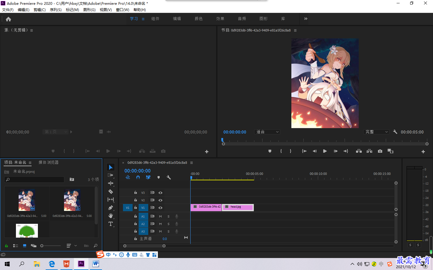Toggle V1 track output eye

tap(160, 208)
